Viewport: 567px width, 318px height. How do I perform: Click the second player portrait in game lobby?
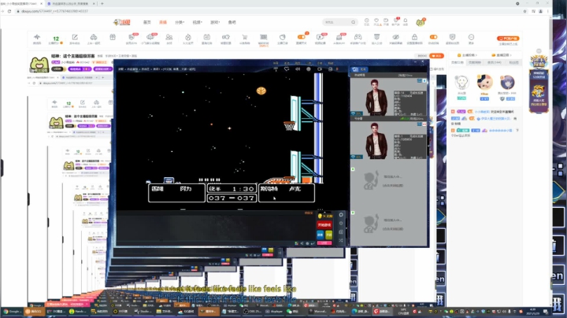376,141
